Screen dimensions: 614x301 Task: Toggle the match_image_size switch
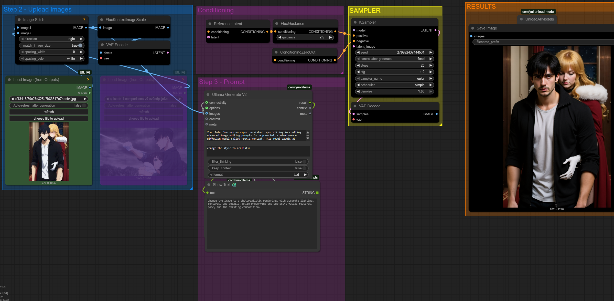80,45
